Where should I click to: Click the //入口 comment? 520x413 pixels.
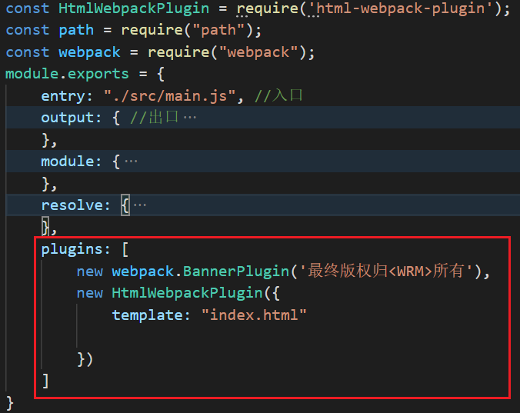point(278,95)
